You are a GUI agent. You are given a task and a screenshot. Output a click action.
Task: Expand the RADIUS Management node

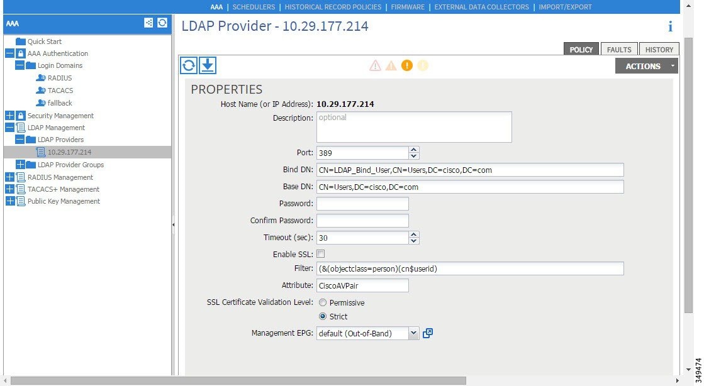pos(10,177)
